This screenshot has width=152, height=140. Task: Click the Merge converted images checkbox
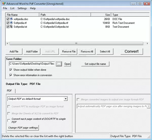[78, 99]
